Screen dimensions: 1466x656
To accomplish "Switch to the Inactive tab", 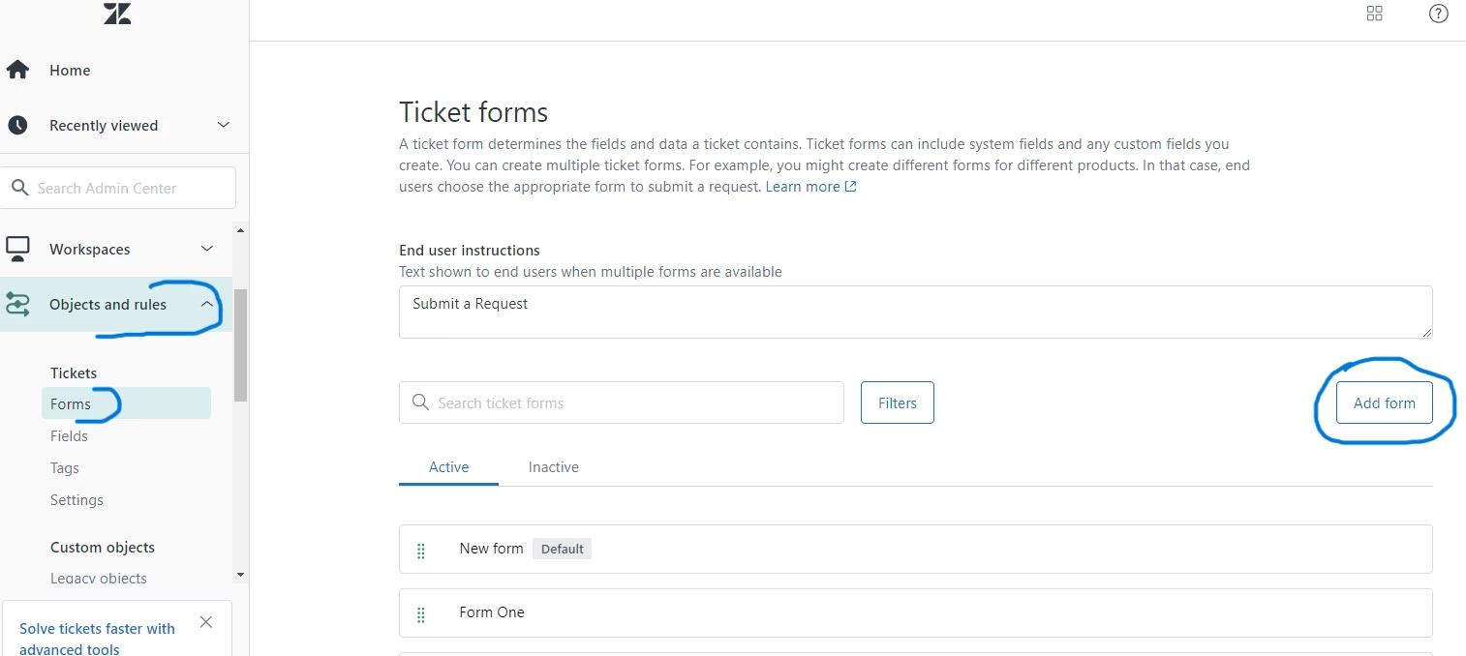I will [x=553, y=467].
